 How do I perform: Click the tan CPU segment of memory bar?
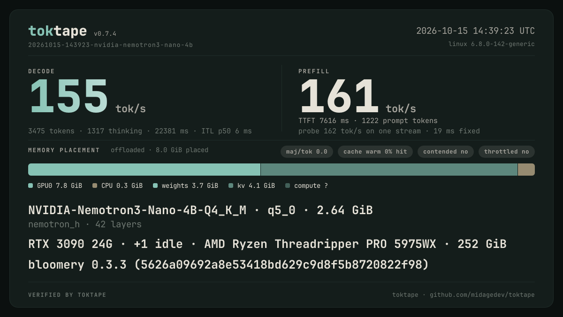click(x=526, y=170)
